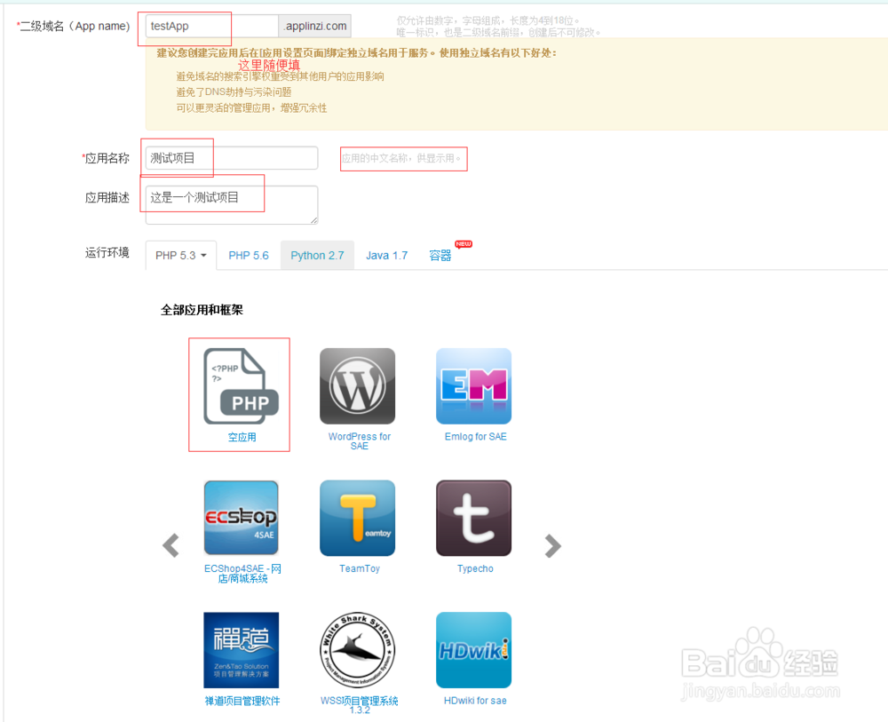
Task: Click the 避免了DNS劫持与污染问题 tip line
Action: pyautogui.click(x=234, y=91)
